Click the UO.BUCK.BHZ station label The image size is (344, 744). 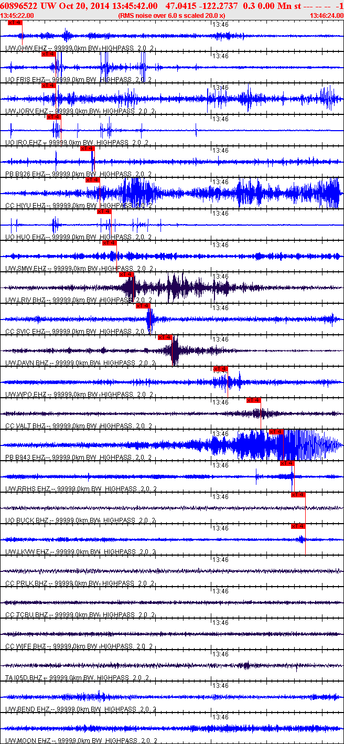(x=26, y=520)
